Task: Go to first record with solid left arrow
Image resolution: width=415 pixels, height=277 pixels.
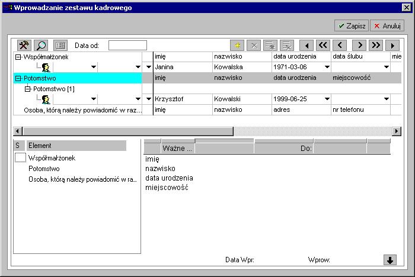Action: 307,46
